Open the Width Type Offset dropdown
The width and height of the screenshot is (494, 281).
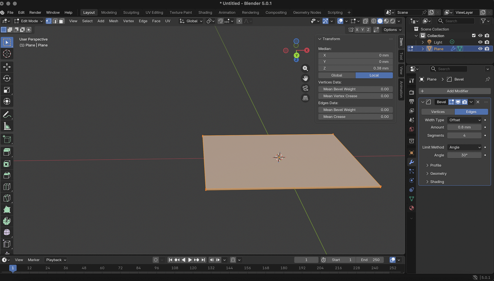click(x=464, y=120)
